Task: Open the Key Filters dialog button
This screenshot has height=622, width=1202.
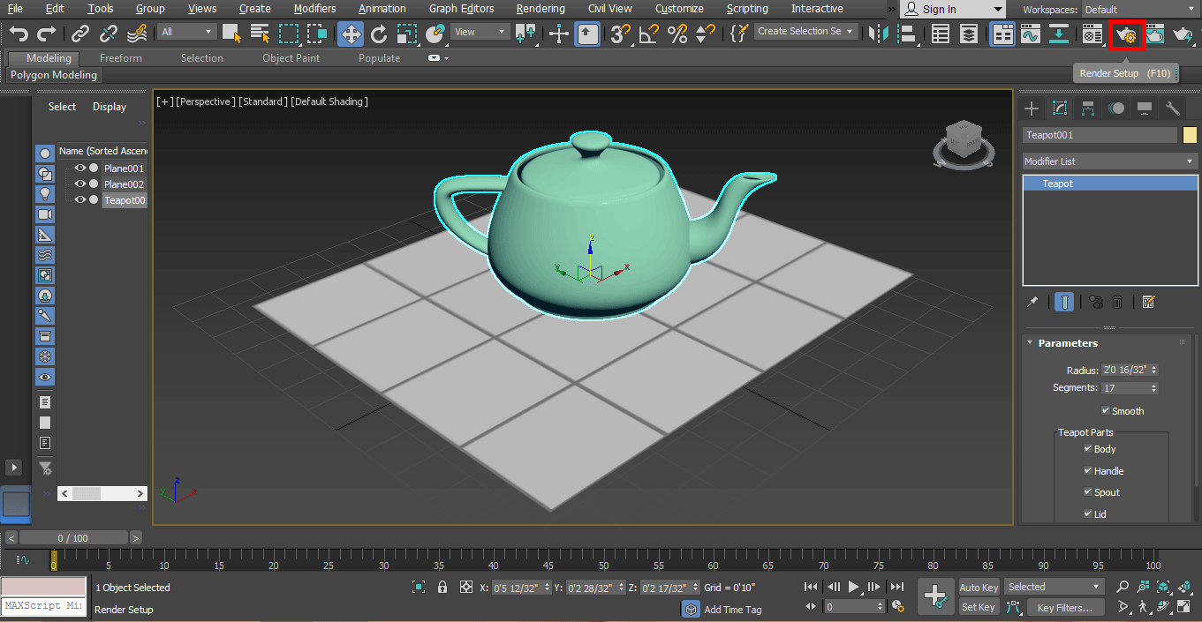Action: [x=1064, y=607]
